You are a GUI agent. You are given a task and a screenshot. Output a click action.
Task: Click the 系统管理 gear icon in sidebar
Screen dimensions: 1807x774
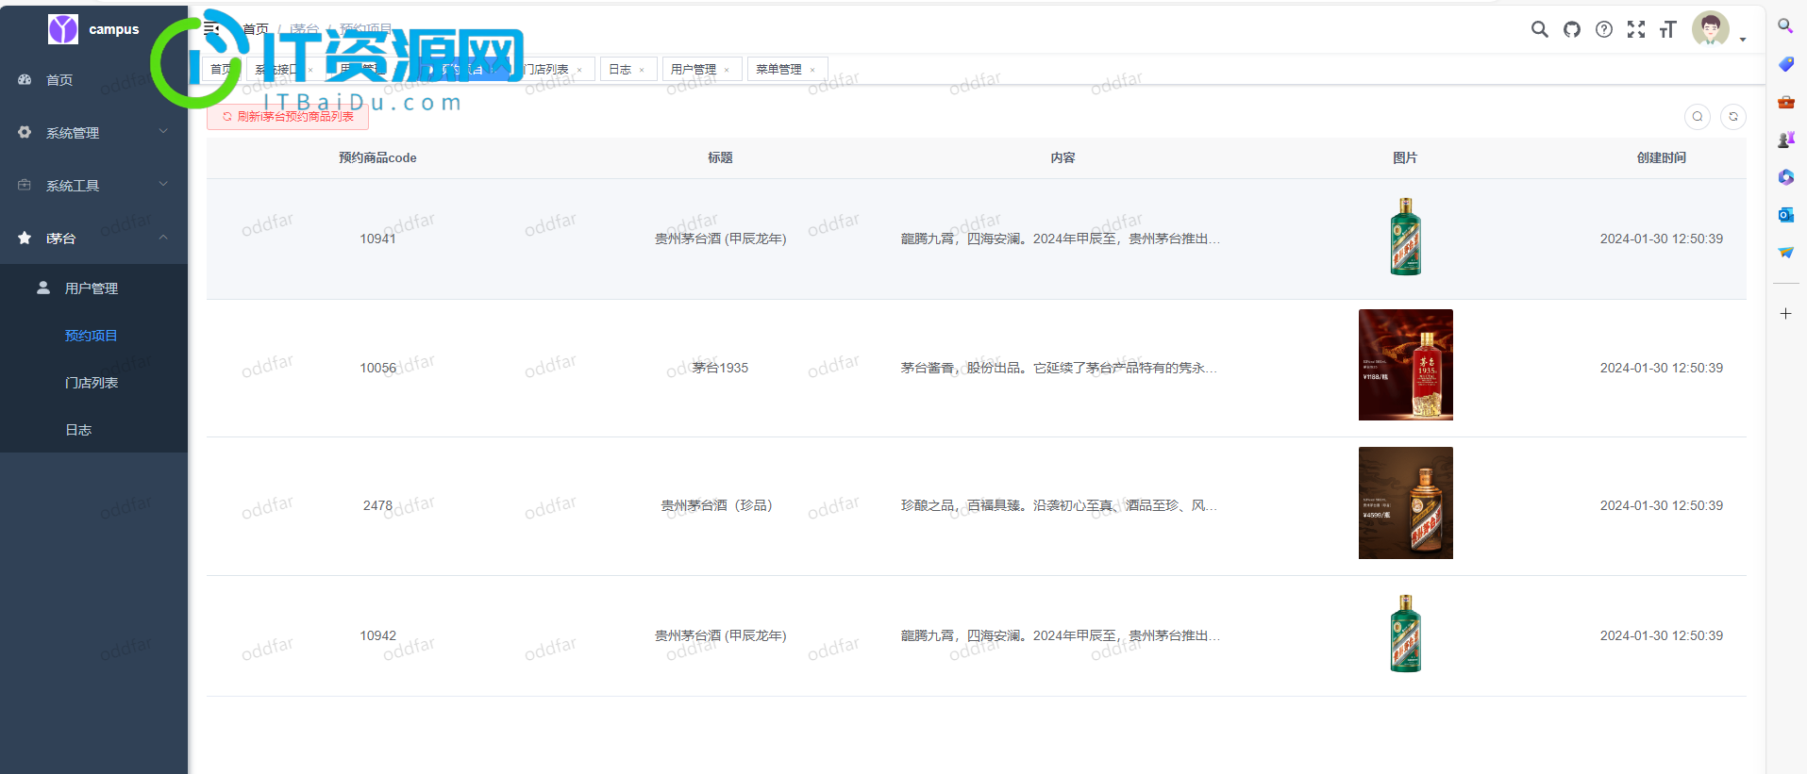point(25,133)
